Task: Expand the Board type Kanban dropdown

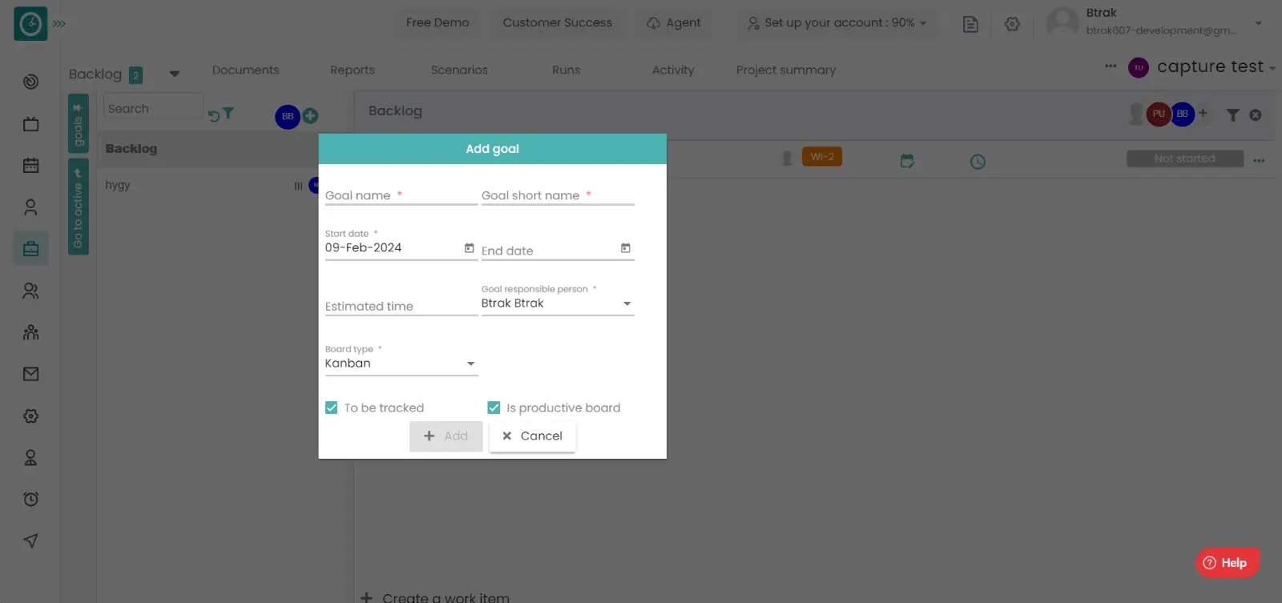Action: click(470, 364)
